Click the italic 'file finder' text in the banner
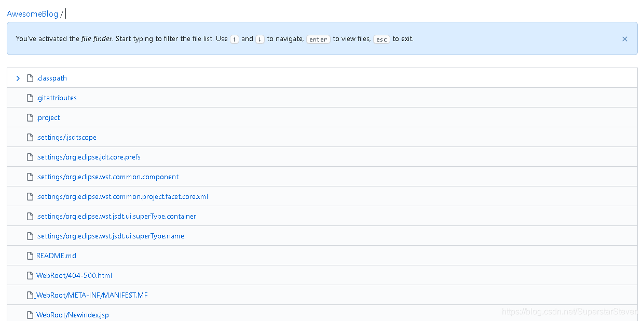Image resolution: width=643 pixels, height=321 pixels. pyautogui.click(x=97, y=39)
